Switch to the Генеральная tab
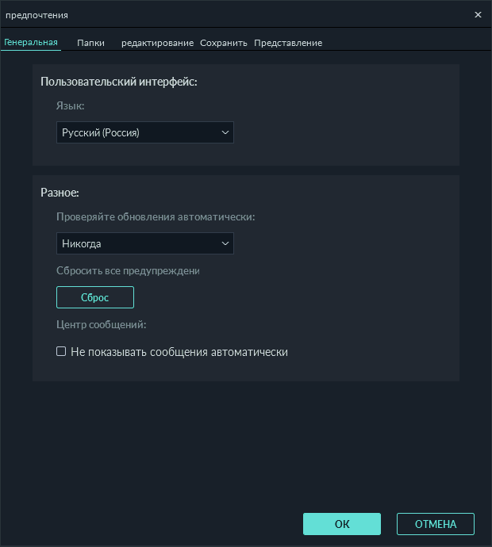The width and height of the screenshot is (492, 547). (31, 43)
